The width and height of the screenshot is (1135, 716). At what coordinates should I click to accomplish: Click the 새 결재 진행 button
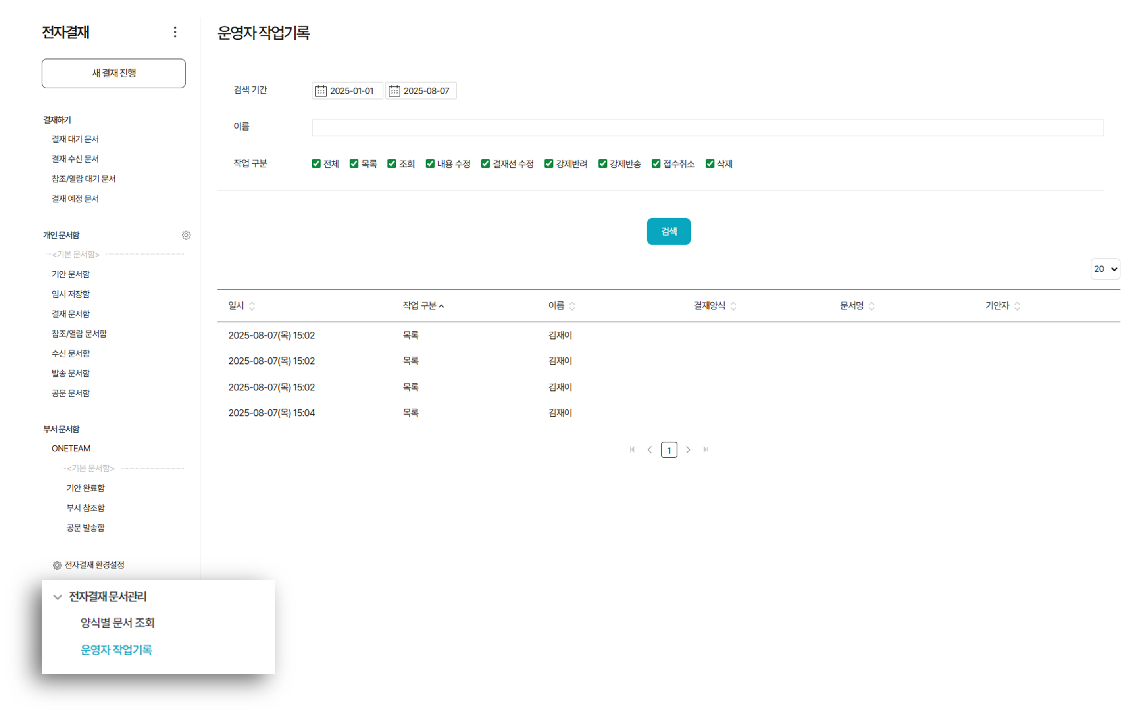113,73
